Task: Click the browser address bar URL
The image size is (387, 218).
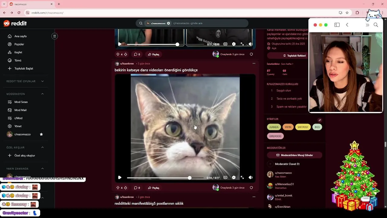Action: coord(47,13)
